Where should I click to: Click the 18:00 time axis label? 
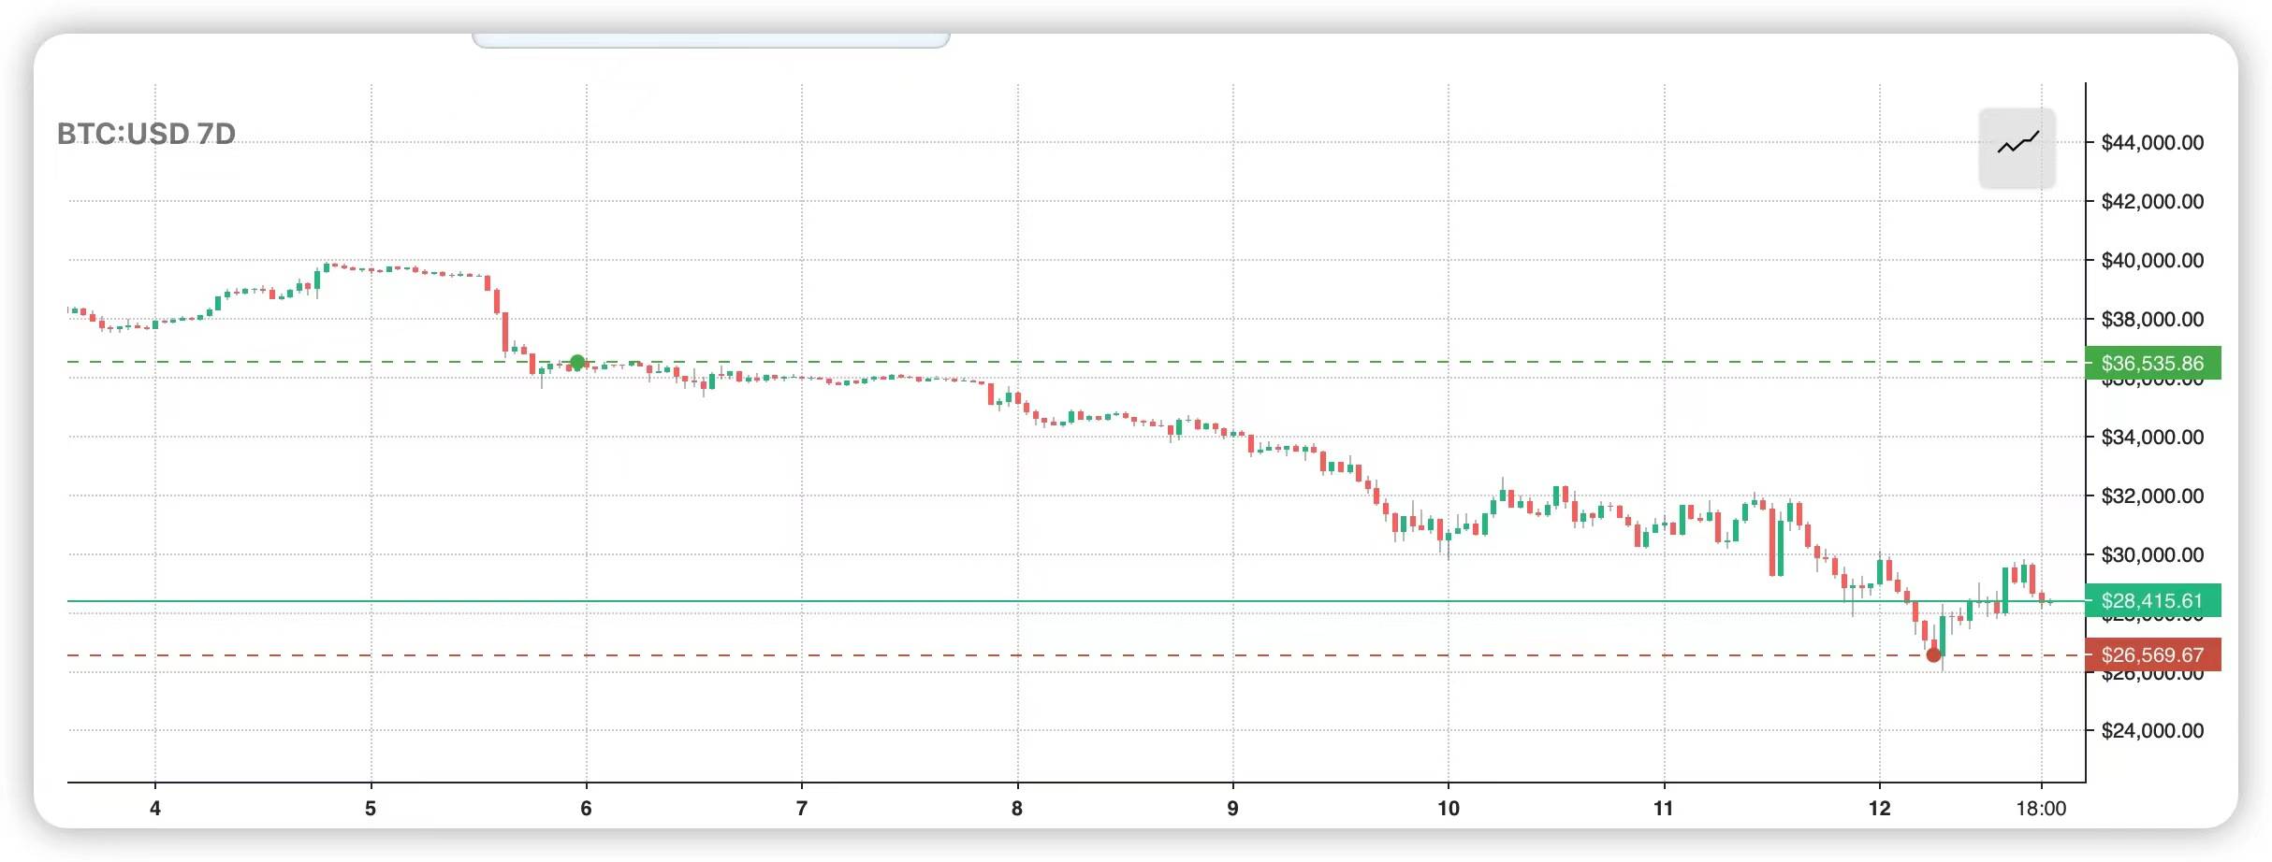pyautogui.click(x=2041, y=808)
